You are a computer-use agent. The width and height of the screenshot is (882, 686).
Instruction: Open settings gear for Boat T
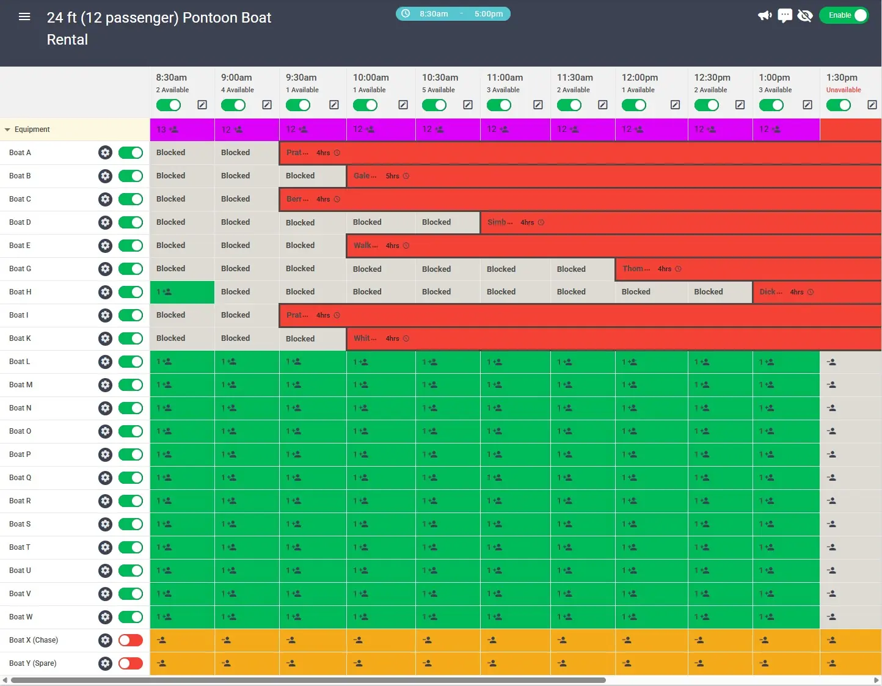pos(105,547)
